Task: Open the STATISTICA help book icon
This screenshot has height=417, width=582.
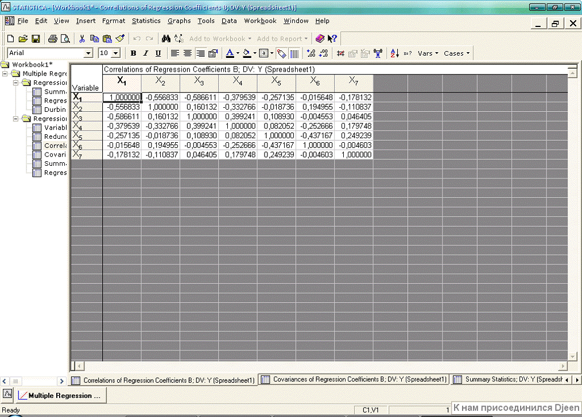Action: click(x=320, y=38)
